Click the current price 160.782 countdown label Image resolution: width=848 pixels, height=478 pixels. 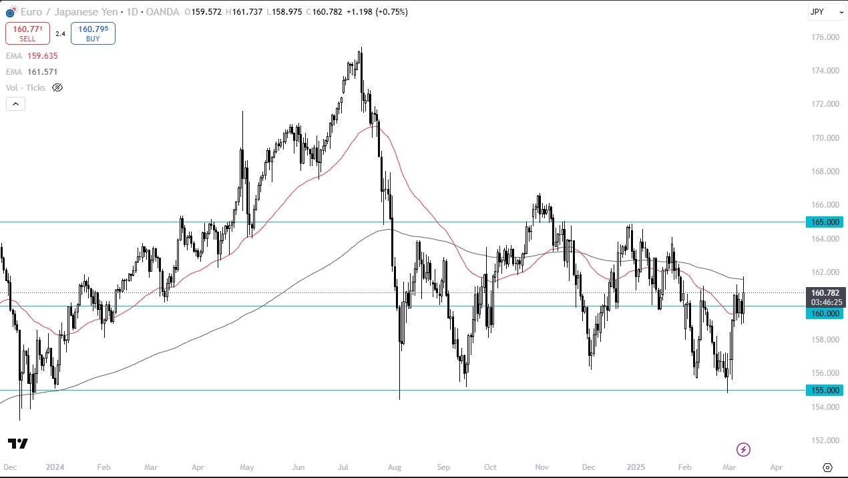tap(826, 297)
